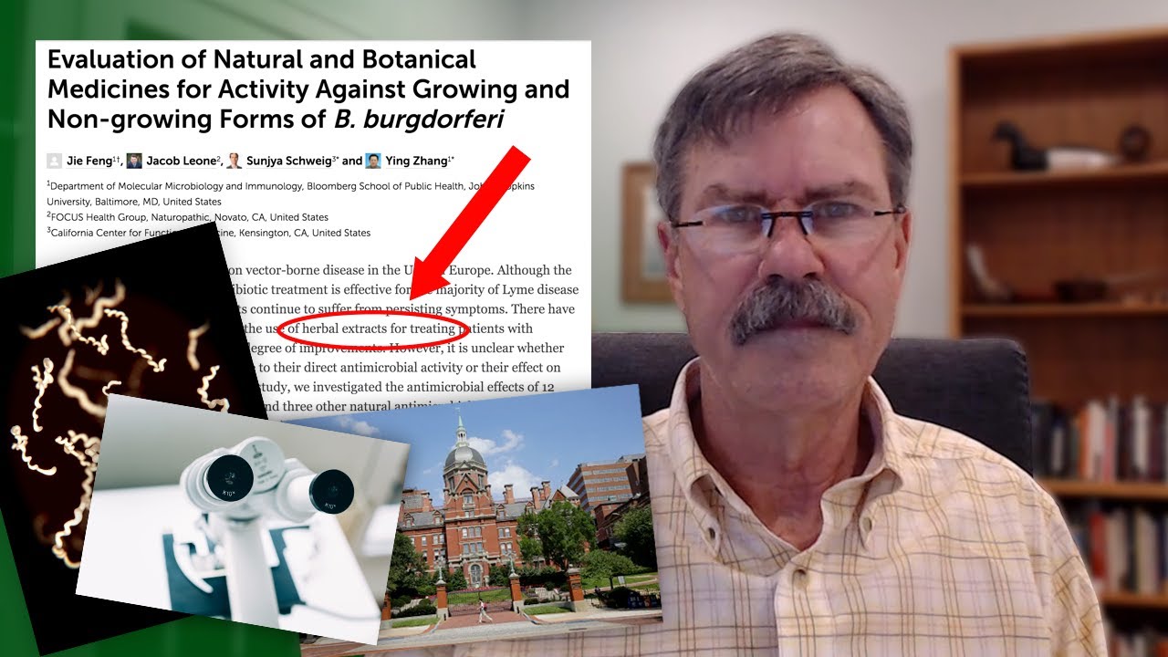Screen dimensions: 1168x657
Task: Click the article title heading text
Action: [x=308, y=89]
